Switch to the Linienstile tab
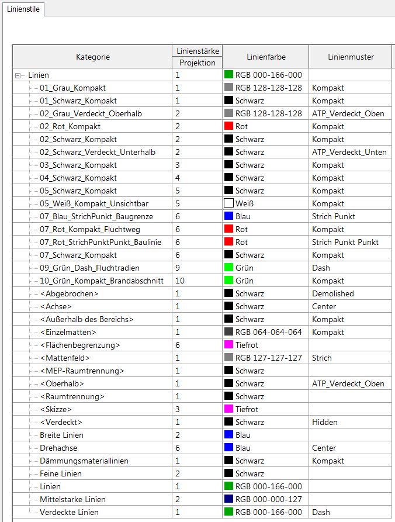Screen dimensions: 395x522 coord(23,9)
